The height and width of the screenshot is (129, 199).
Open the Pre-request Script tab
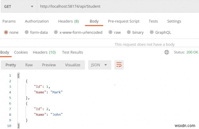[x=124, y=21]
